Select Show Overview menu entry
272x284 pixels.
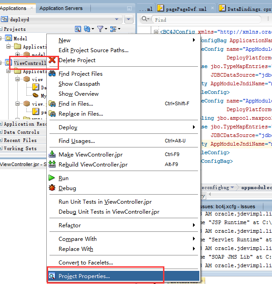tap(124, 93)
